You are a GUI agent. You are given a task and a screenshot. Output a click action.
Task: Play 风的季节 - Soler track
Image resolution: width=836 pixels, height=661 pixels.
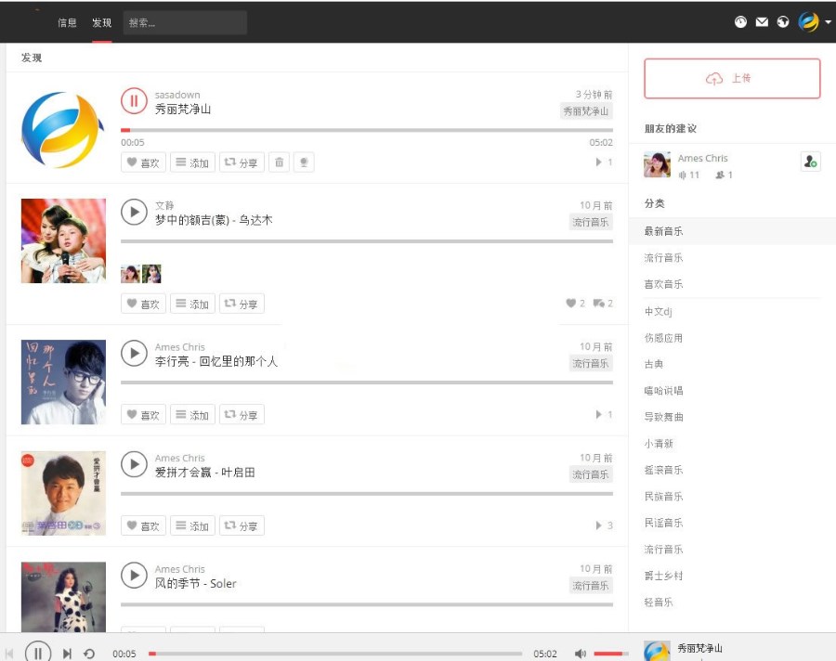click(134, 576)
